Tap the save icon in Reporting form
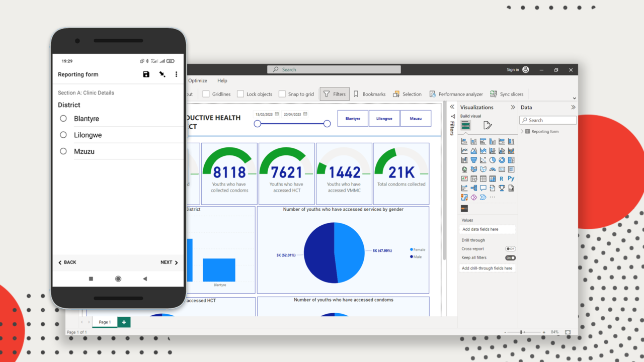 (x=146, y=74)
